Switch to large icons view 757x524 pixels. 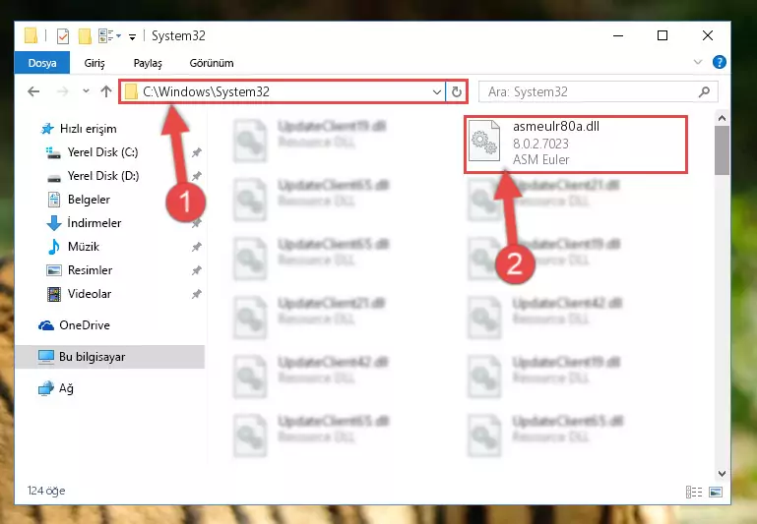coord(716,492)
